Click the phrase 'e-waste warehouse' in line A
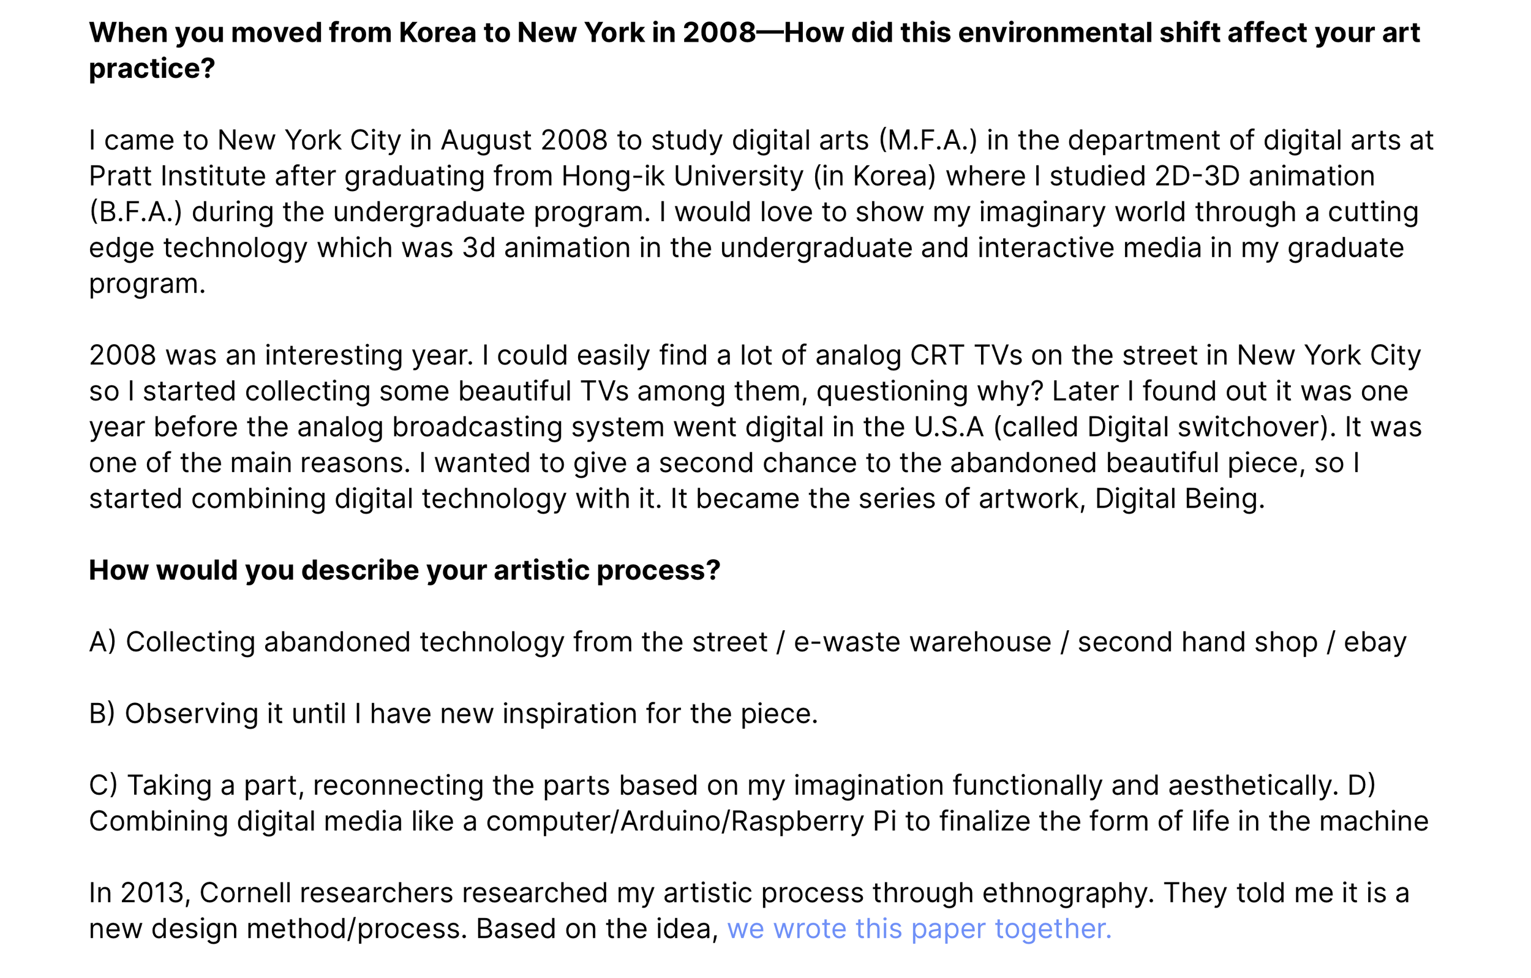Viewport: 1531px width, 978px height. click(922, 642)
